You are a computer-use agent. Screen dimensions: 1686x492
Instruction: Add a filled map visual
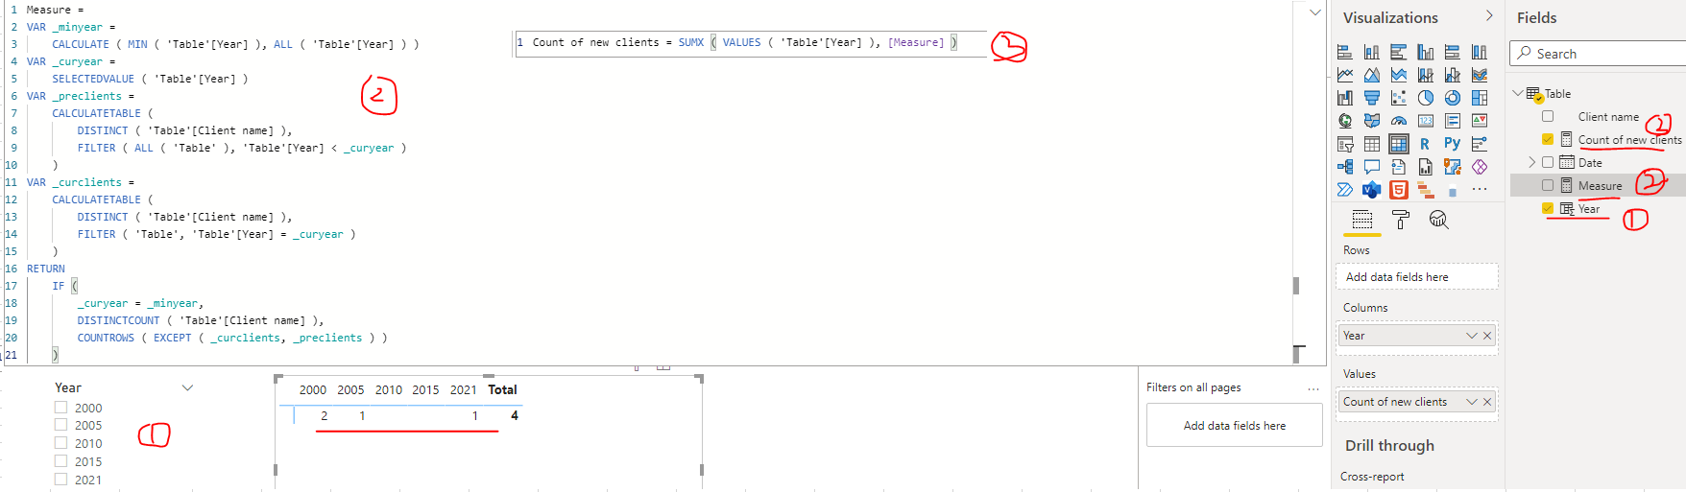pyautogui.click(x=1372, y=121)
